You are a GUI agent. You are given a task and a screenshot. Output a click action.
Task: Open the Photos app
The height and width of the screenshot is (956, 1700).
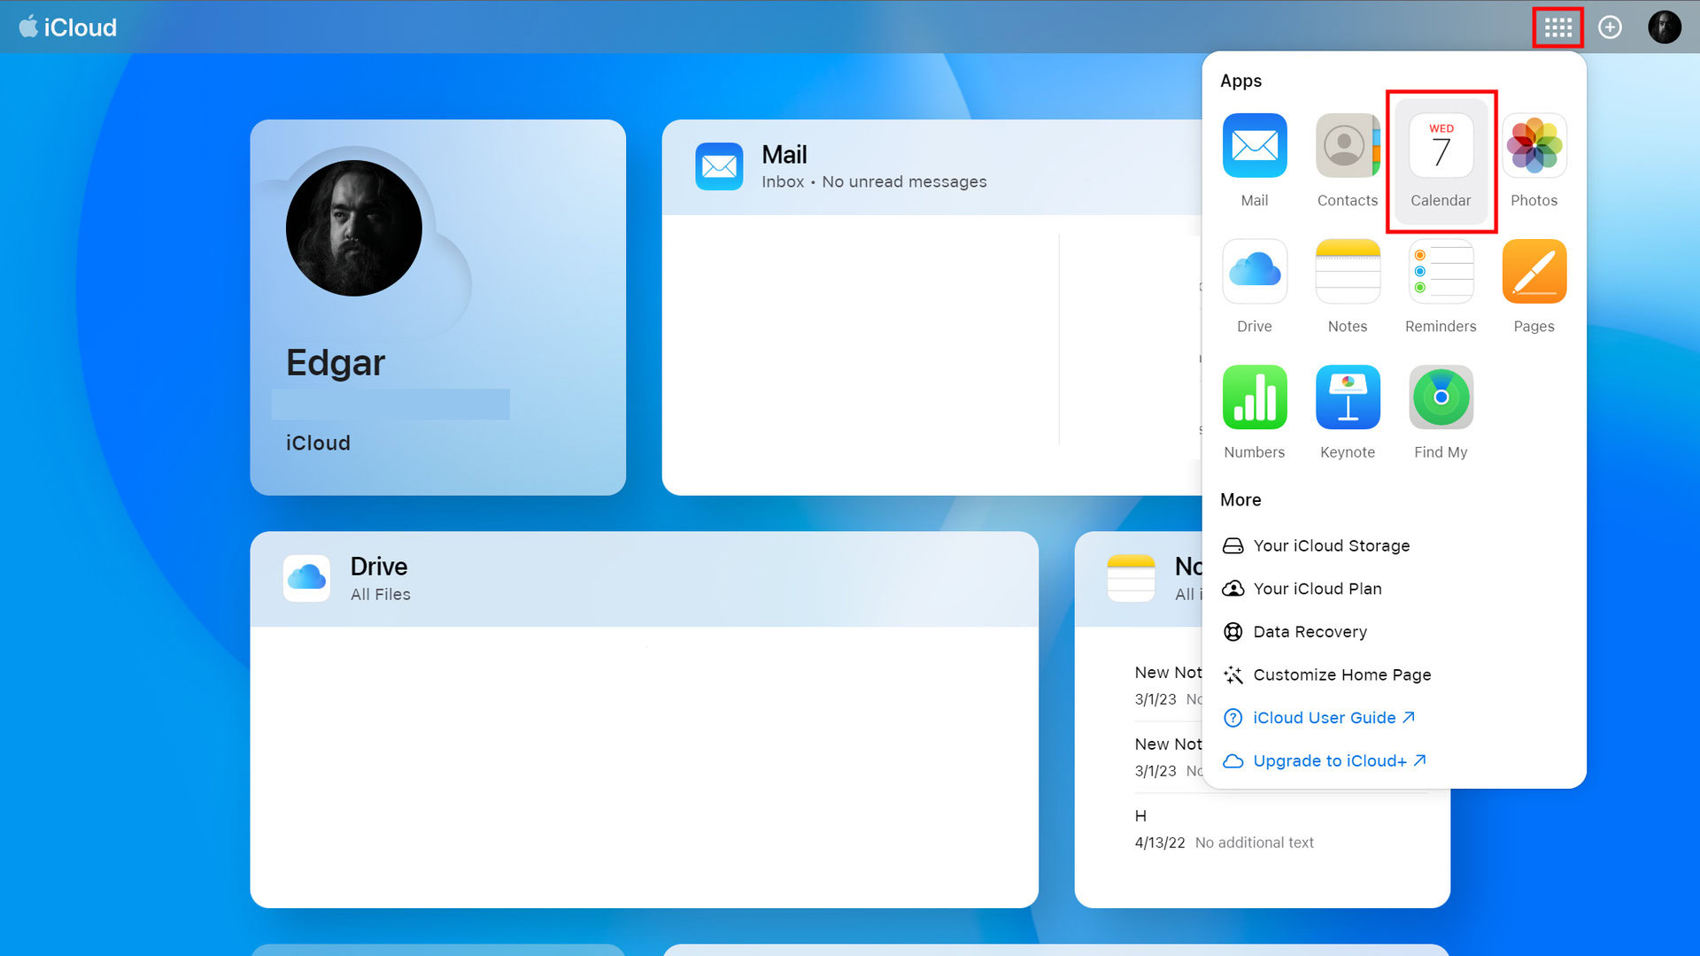click(x=1534, y=146)
